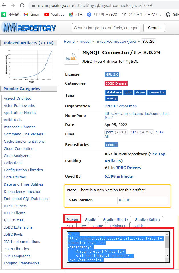This screenshot has width=179, height=273.
Task: Select the Gradle (Kotlin) tab
Action: pyautogui.click(x=147, y=219)
